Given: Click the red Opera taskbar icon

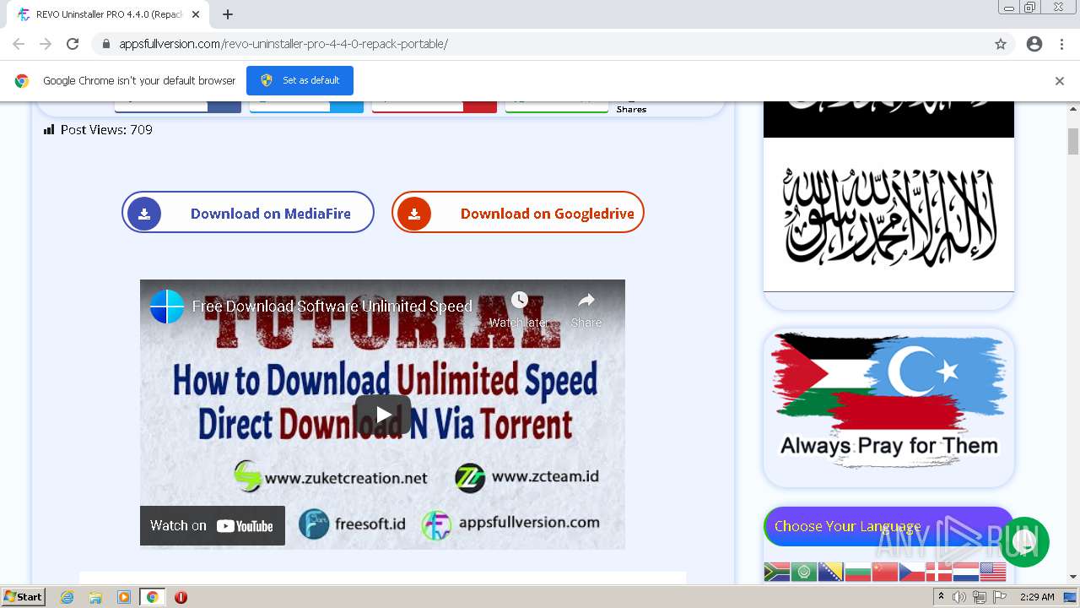Looking at the screenshot, I should pos(181,597).
